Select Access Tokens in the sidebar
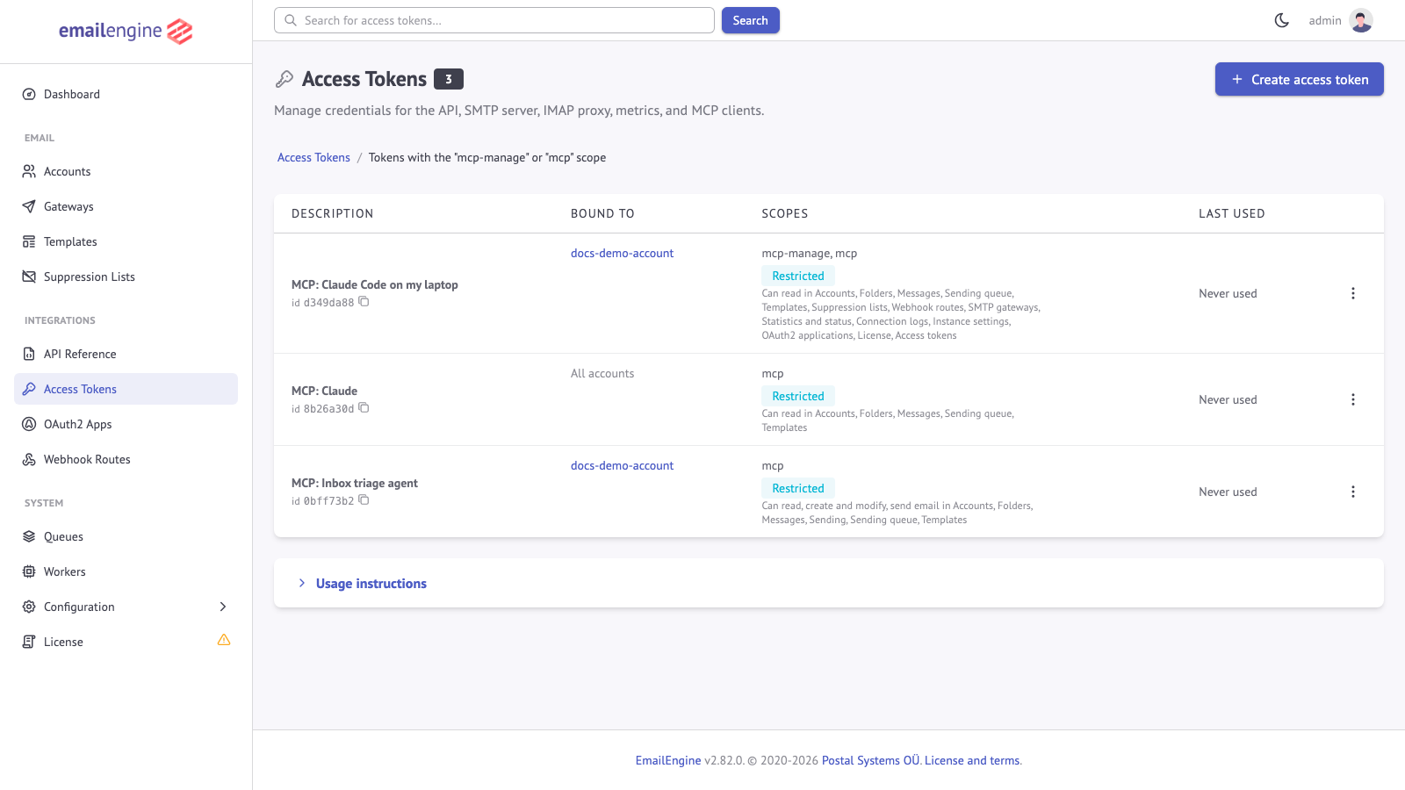The height and width of the screenshot is (790, 1405). click(126, 389)
